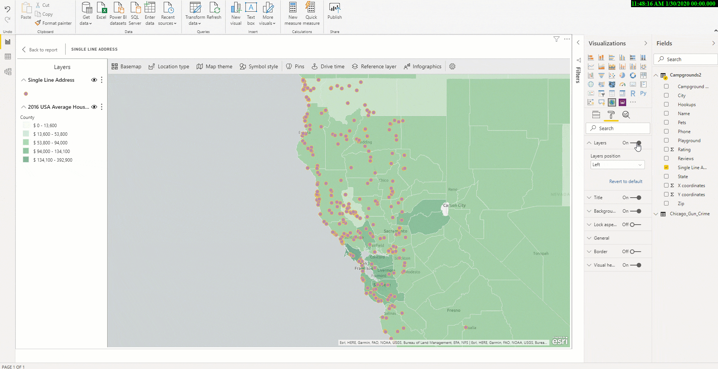Open map settings gear
The height and width of the screenshot is (369, 718).
[452, 66]
